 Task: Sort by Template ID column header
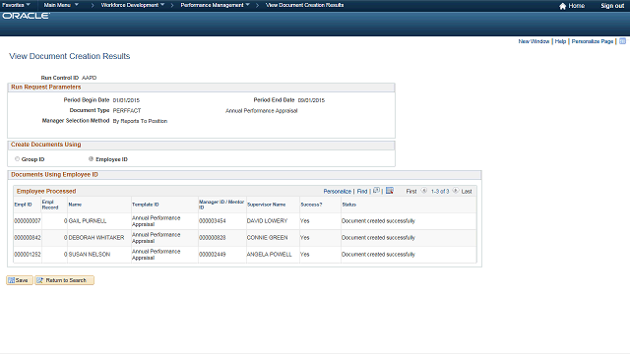pos(145,205)
